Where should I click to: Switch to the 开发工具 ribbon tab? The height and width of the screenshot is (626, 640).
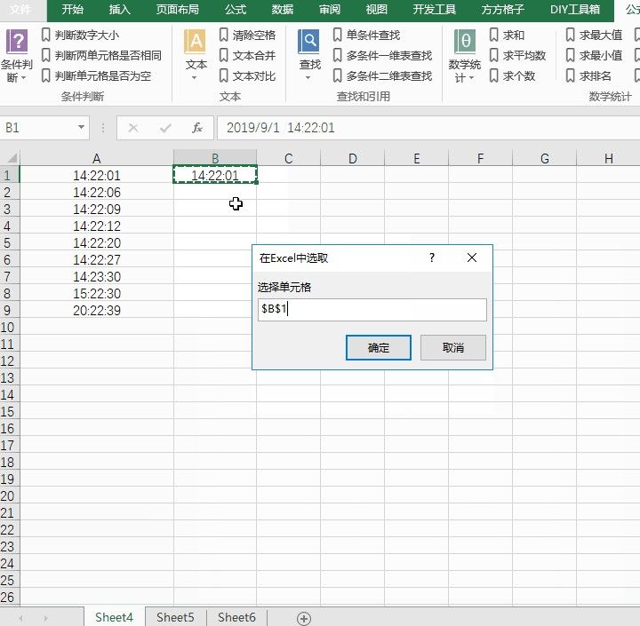click(x=435, y=10)
